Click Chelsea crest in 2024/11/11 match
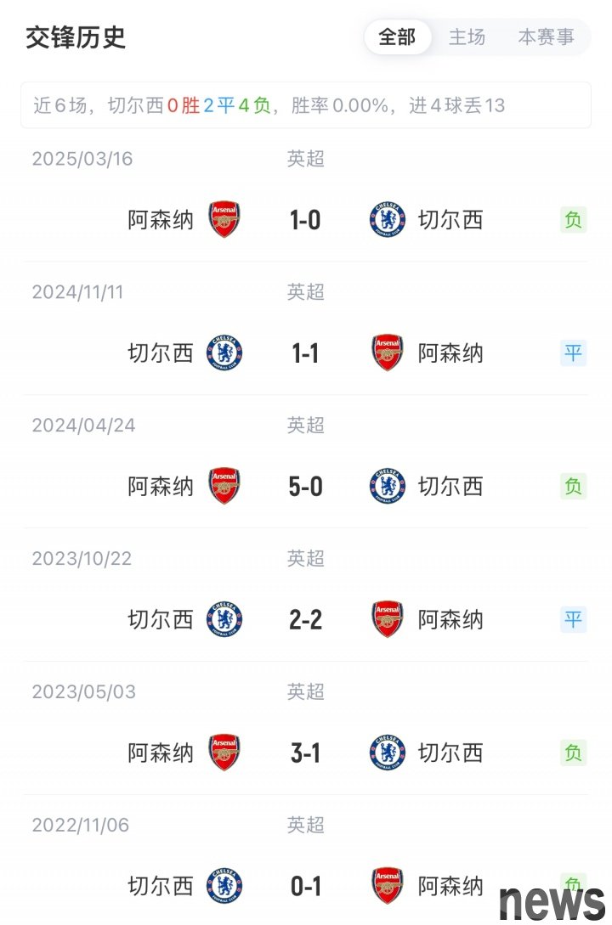Screen dimensions: 612x925 pyautogui.click(x=224, y=353)
